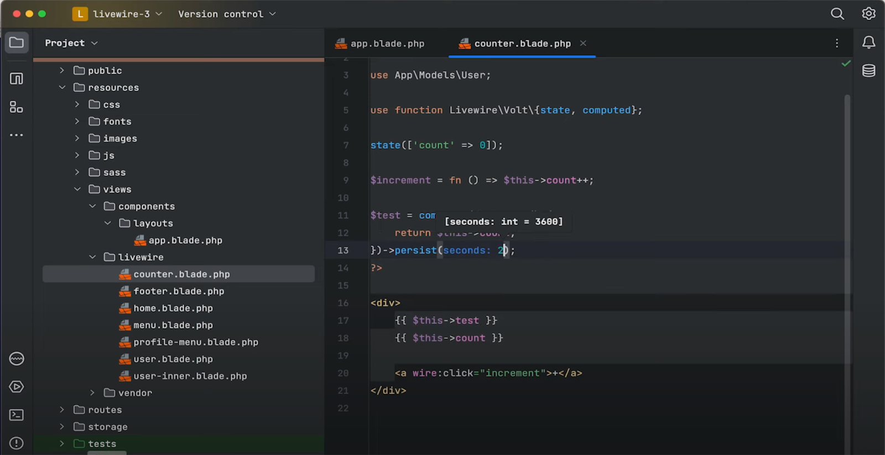This screenshot has height=455, width=885.
Task: Click the wire:click attribute on line 20
Action: click(442, 373)
